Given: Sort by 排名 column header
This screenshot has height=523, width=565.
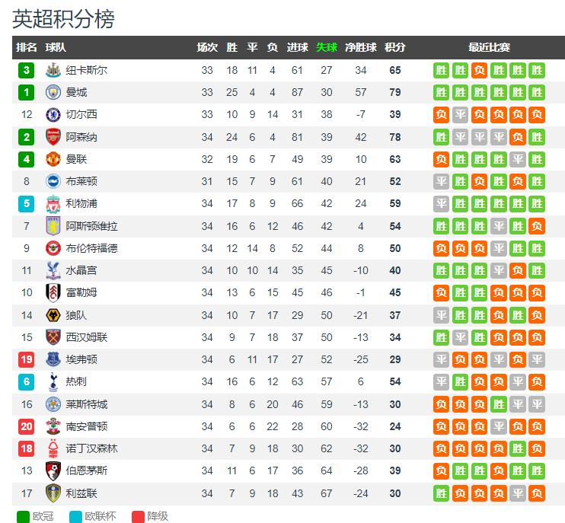Looking at the screenshot, I should (27, 47).
